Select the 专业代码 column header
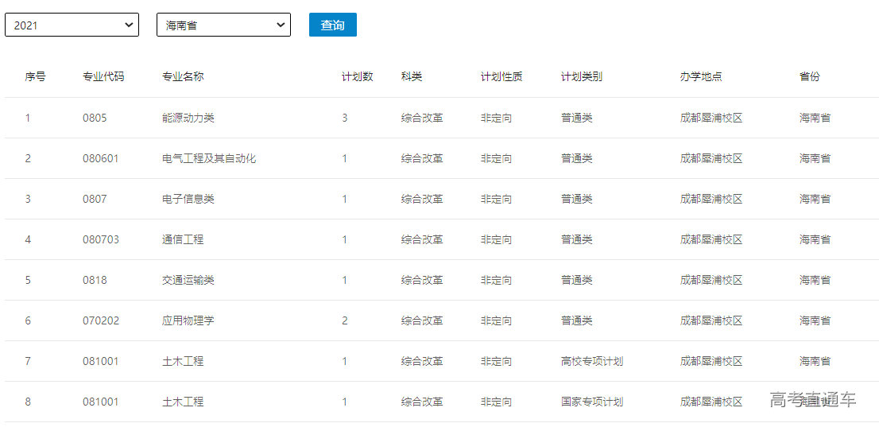This screenshot has height=431, width=879. (x=103, y=77)
